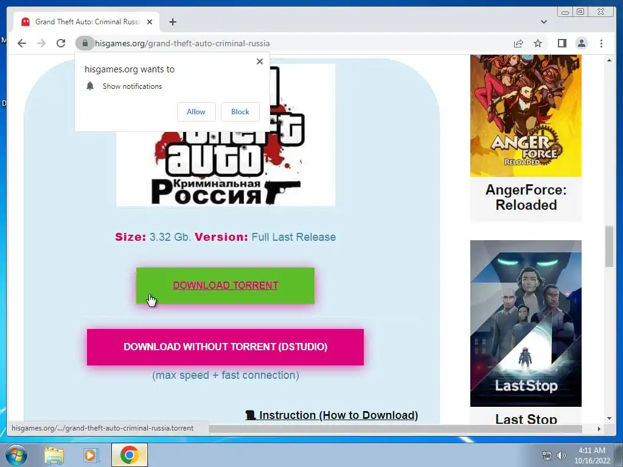This screenshot has width=623, height=467.
Task: Click the scroll down arrow
Action: coord(609,418)
